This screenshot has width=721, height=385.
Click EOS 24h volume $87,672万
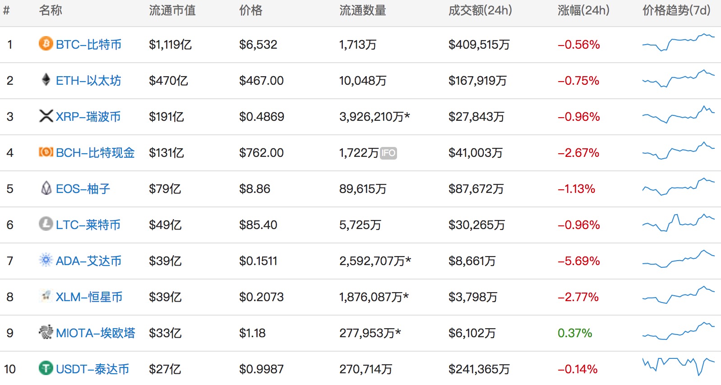[476, 189]
